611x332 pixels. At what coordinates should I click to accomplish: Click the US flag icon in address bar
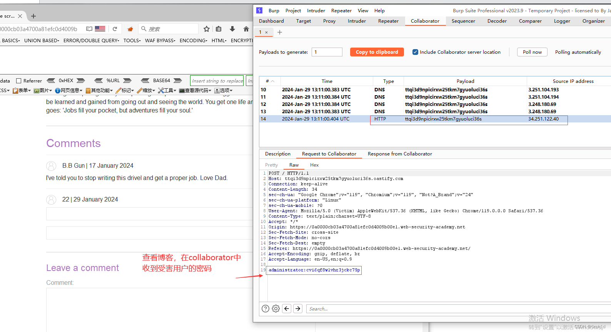point(100,29)
